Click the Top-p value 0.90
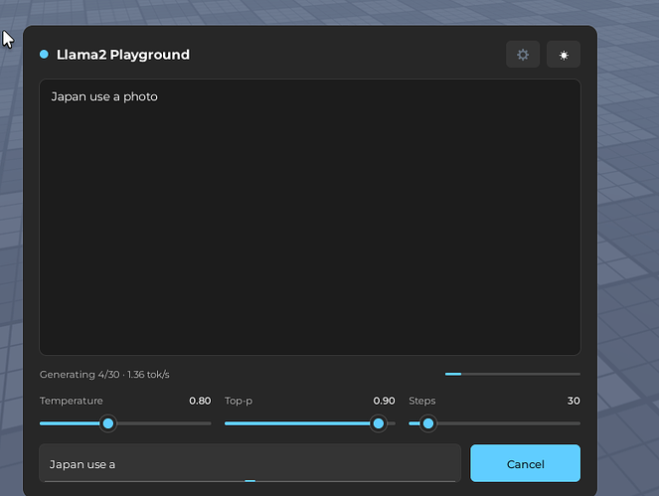659x496 pixels. click(384, 401)
